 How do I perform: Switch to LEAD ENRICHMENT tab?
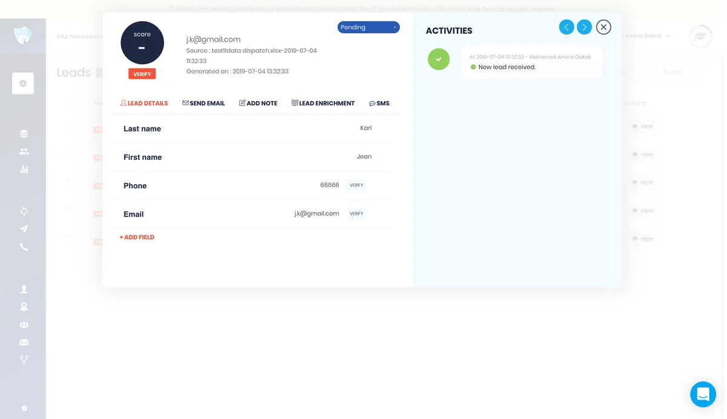coord(323,104)
